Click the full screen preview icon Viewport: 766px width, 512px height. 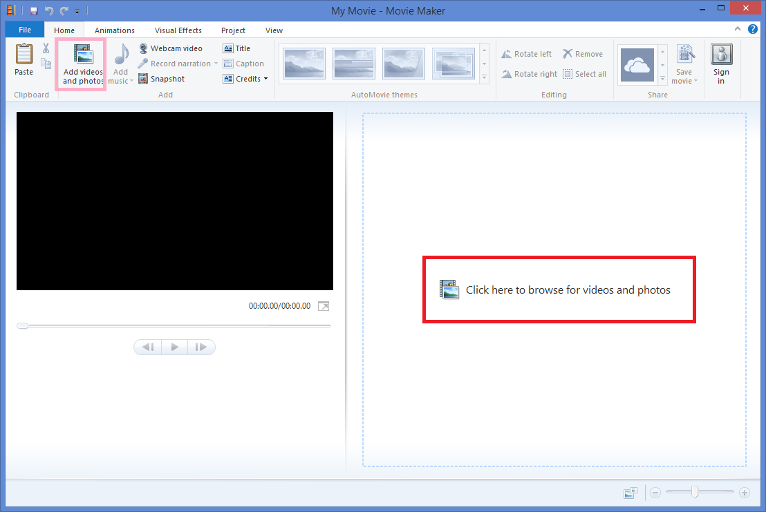tap(324, 306)
